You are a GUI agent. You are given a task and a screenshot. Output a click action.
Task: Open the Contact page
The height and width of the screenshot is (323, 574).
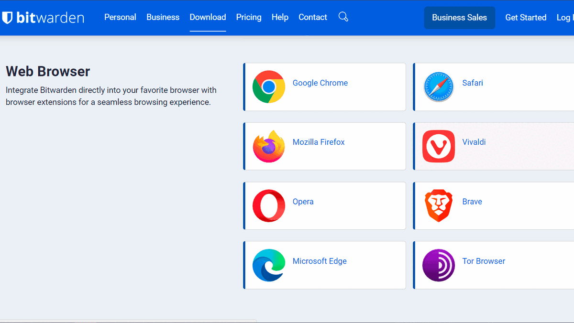pyautogui.click(x=313, y=17)
